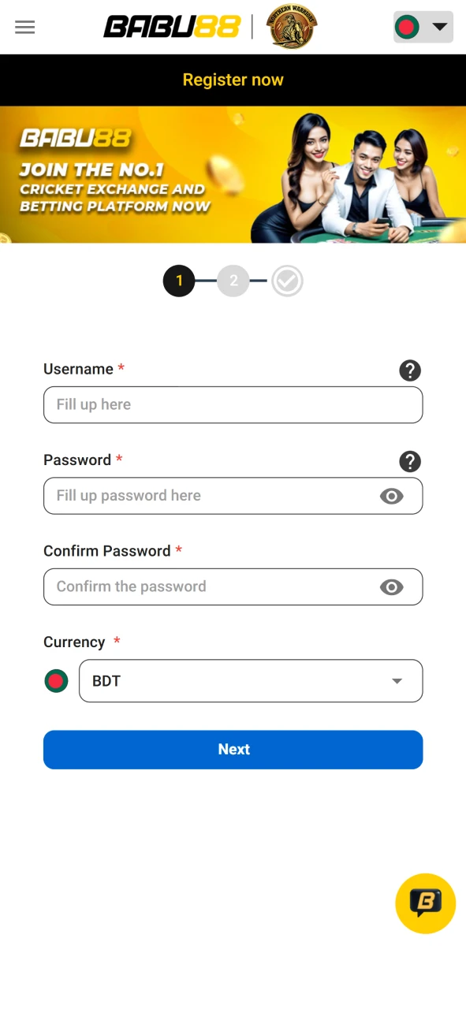The image size is (466, 1009).
Task: Click the Babu88 logo in the header
Action: coord(172,26)
